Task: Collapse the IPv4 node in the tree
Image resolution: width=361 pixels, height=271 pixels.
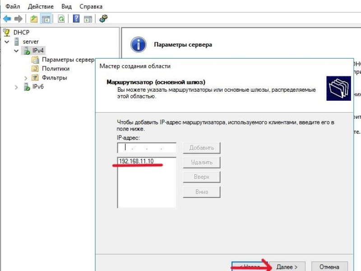Action: 16,51
